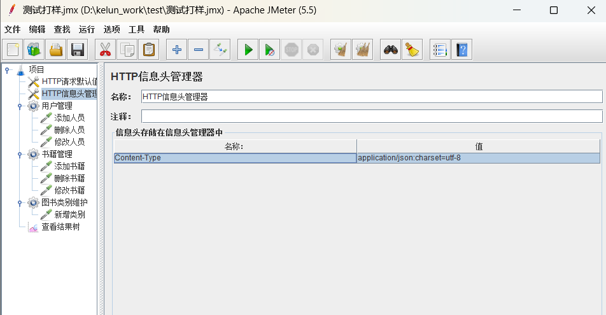
Task: Click the Toggle enable/disable arrows icon
Action: (220, 50)
